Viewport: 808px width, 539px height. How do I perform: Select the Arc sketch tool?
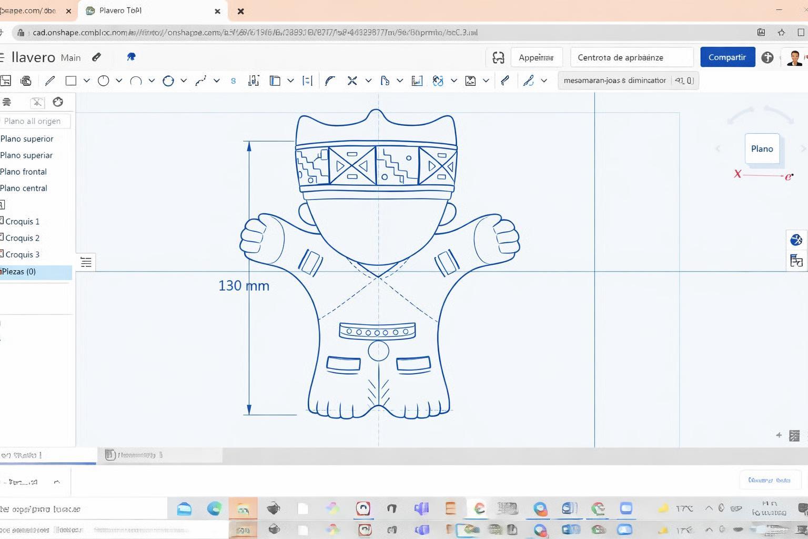tap(136, 81)
